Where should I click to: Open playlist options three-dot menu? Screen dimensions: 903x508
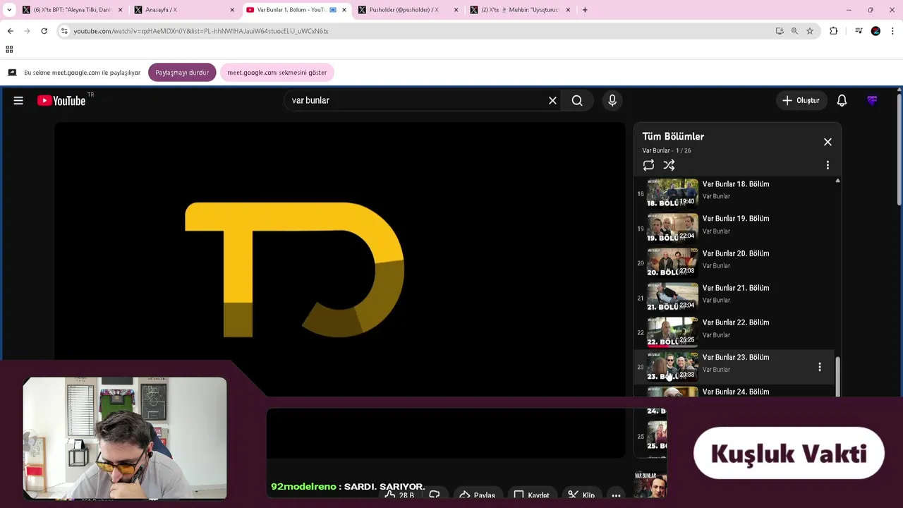point(828,165)
